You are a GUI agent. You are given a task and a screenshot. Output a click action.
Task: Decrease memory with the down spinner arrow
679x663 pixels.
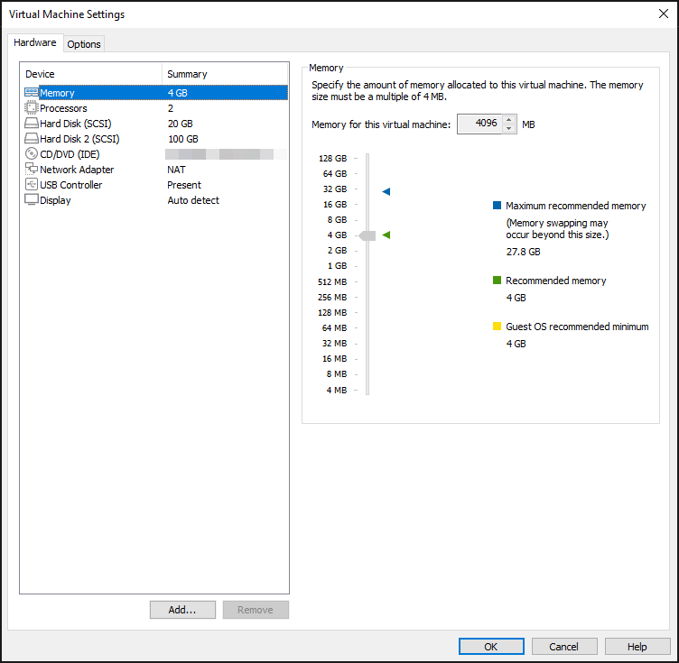point(509,129)
